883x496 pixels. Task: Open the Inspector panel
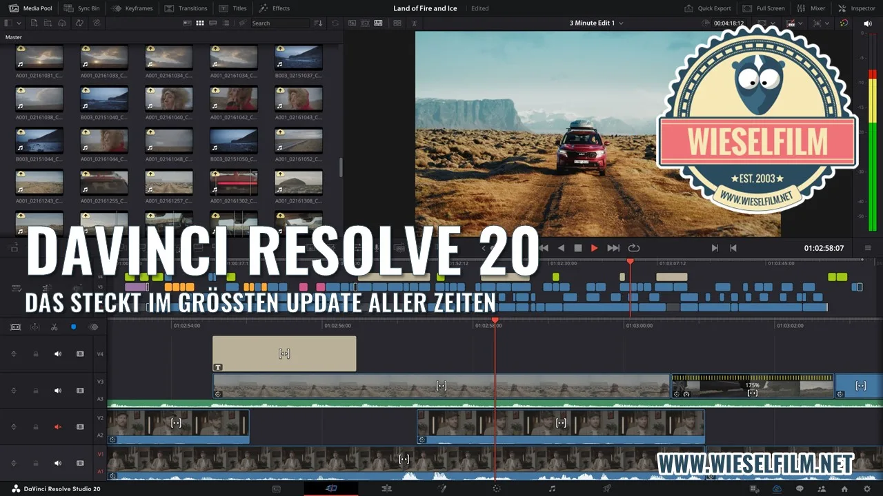(x=857, y=8)
